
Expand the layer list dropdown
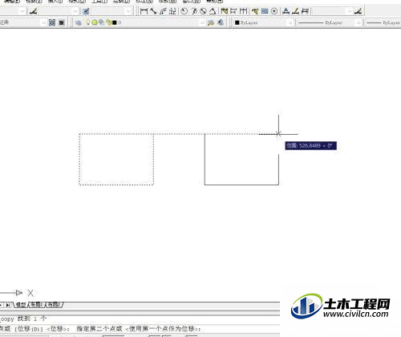click(203, 22)
